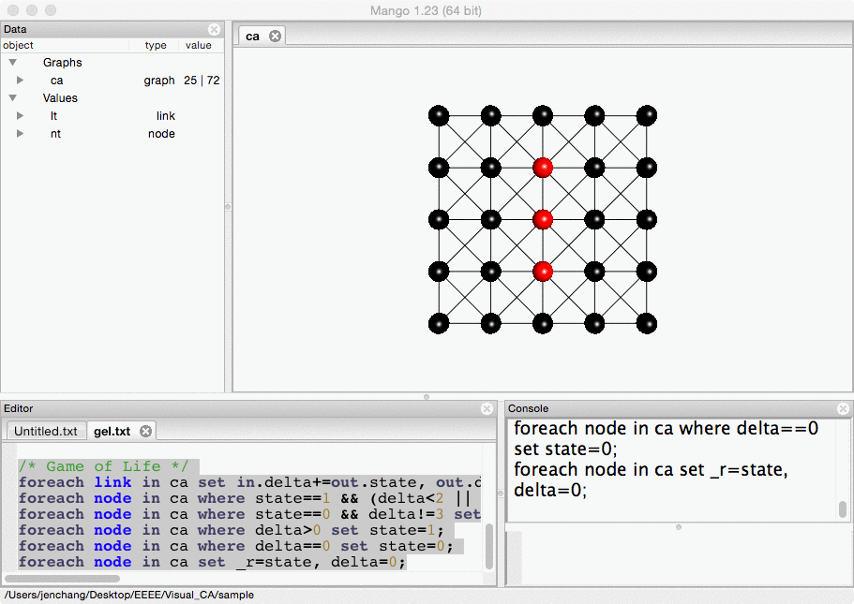854x604 pixels.
Task: Collapse the Values tree group
Action: (13, 97)
